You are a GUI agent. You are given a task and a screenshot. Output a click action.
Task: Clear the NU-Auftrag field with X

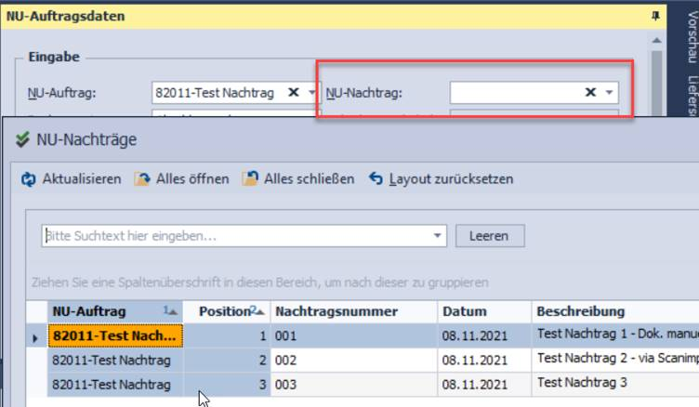click(294, 93)
